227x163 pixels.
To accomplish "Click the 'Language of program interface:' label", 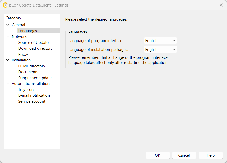I will pyautogui.click(x=96, y=41).
